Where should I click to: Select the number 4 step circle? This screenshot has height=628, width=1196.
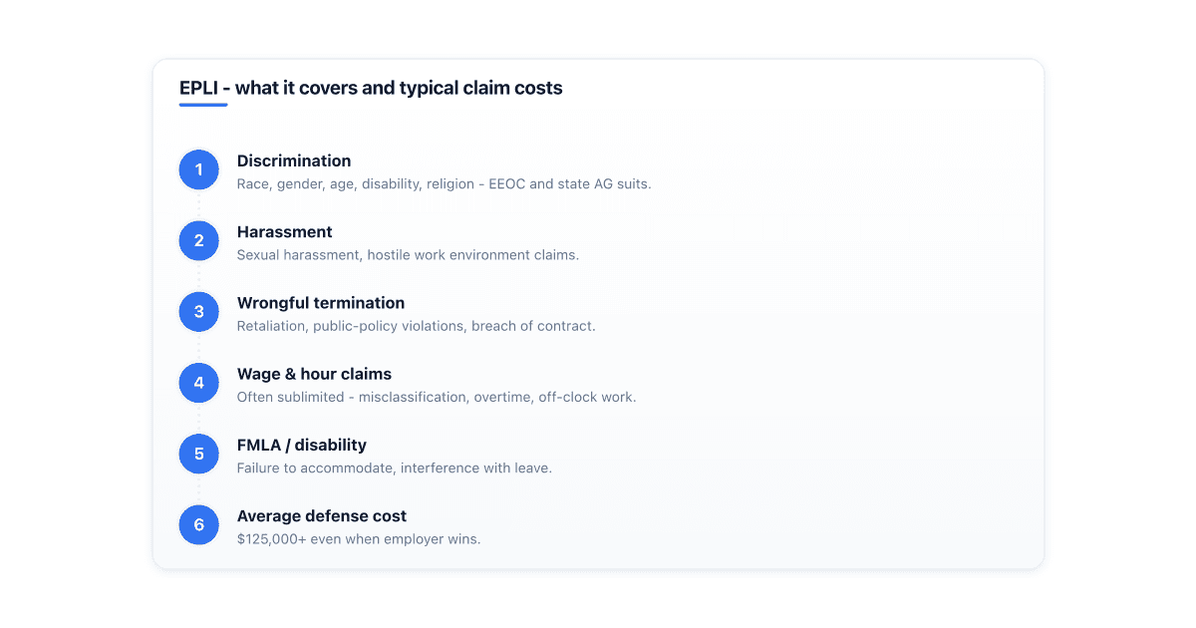pos(198,383)
